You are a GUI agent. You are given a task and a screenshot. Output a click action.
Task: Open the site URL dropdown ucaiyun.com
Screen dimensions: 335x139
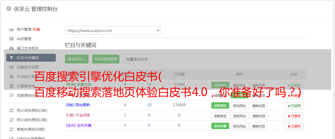113,30
